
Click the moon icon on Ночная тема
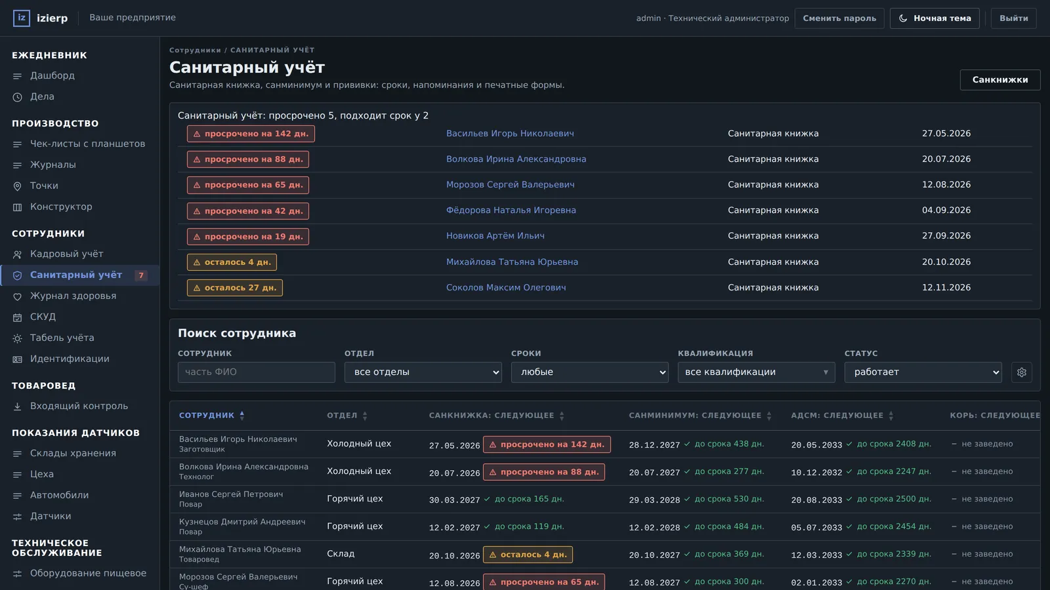(x=903, y=18)
